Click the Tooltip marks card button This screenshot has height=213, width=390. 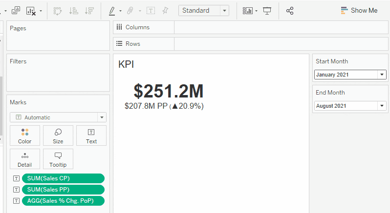point(58,159)
